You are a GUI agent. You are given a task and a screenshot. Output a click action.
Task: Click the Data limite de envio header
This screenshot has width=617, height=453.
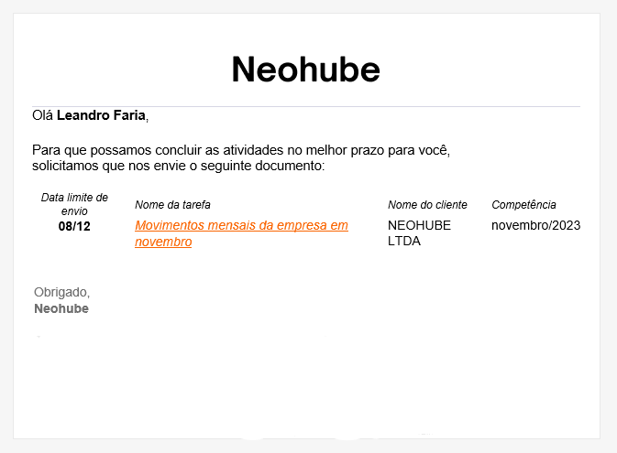74,204
